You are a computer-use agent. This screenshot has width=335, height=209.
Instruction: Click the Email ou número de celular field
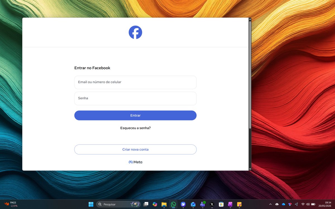point(135,82)
